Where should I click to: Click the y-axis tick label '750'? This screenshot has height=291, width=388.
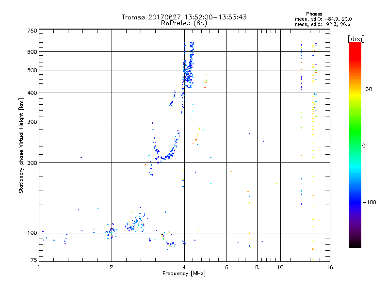tap(32, 31)
